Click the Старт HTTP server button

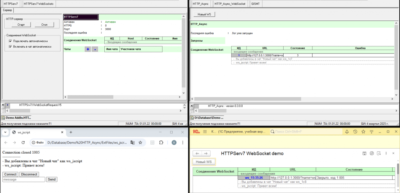point(21,25)
